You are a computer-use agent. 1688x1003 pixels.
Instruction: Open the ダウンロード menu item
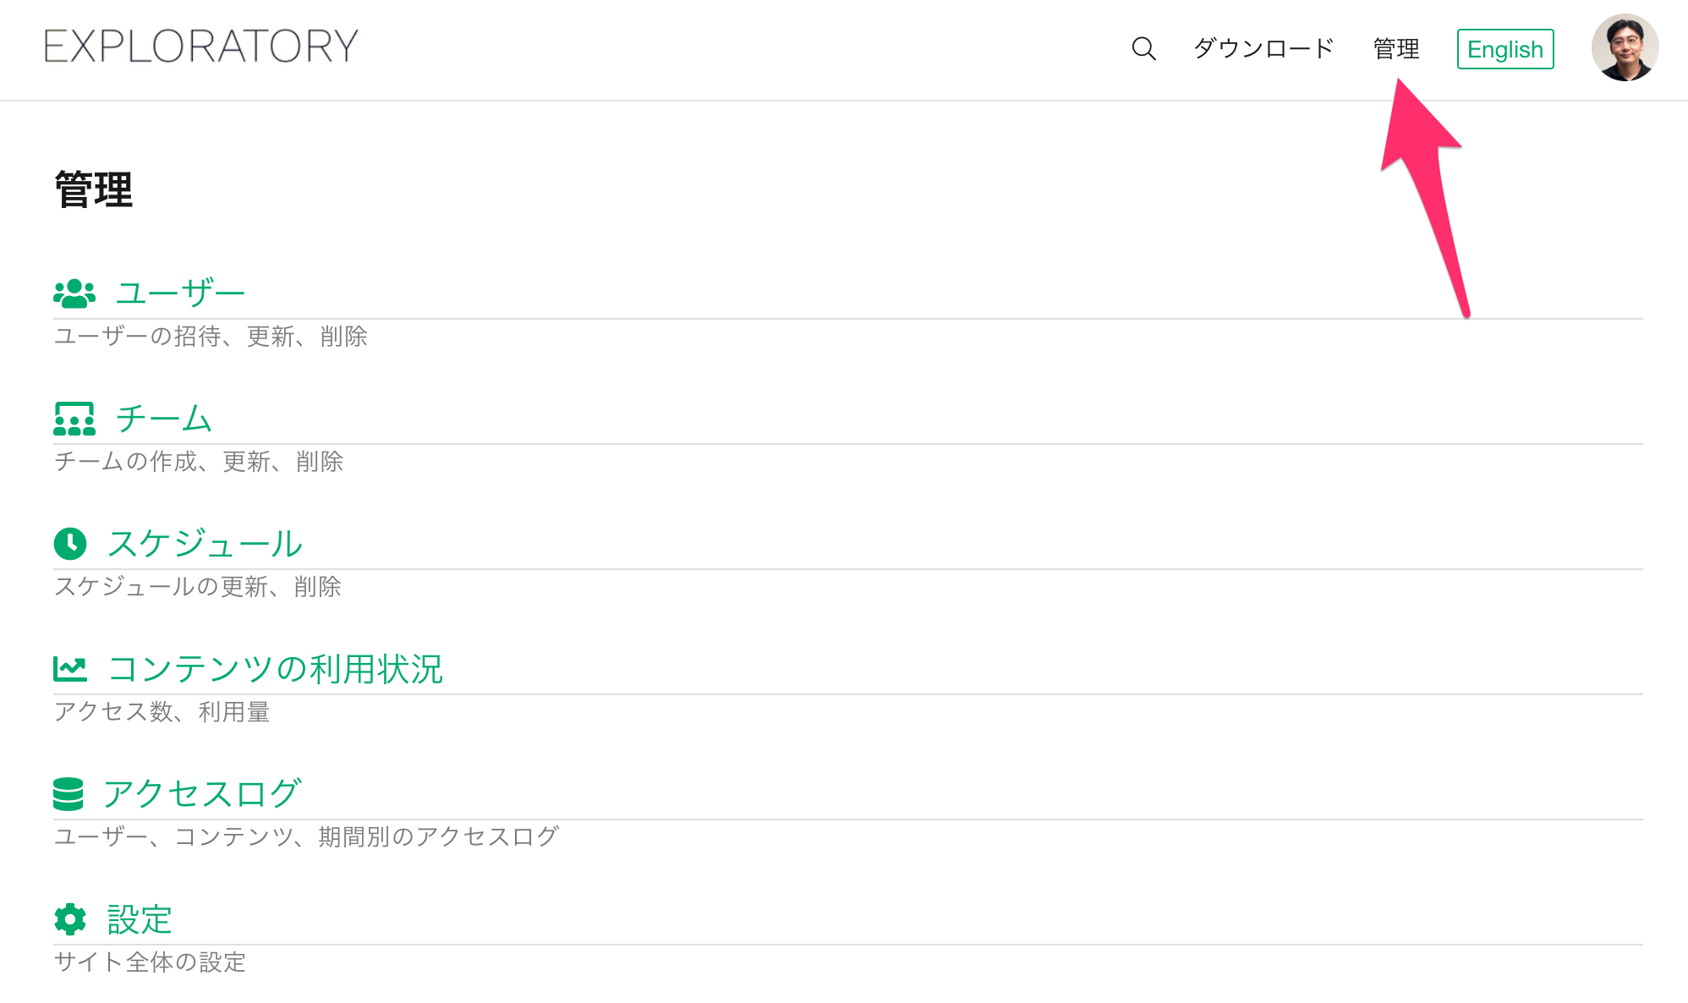pos(1263,48)
